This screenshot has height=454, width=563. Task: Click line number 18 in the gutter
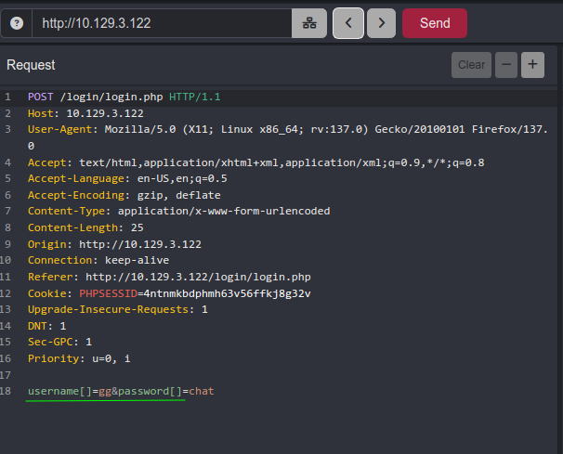click(x=7, y=391)
